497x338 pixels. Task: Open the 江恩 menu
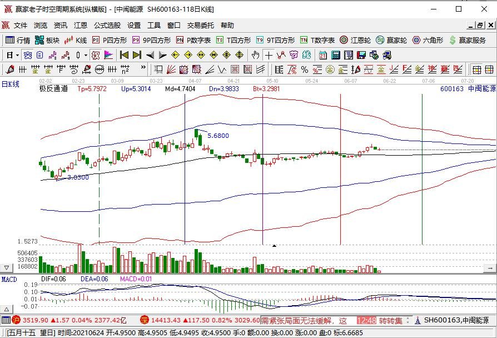pos(81,26)
